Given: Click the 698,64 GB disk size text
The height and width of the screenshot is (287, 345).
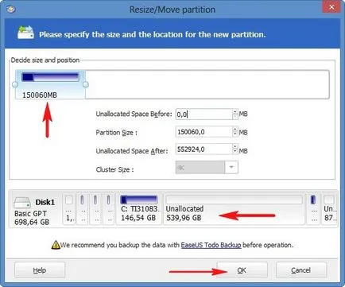Looking at the screenshot, I should click(32, 222).
